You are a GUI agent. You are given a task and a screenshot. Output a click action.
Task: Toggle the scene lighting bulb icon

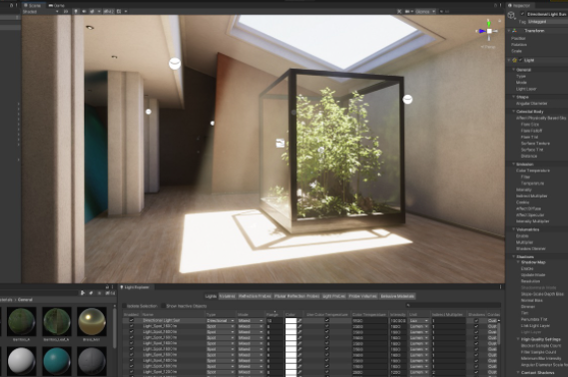click(76, 12)
